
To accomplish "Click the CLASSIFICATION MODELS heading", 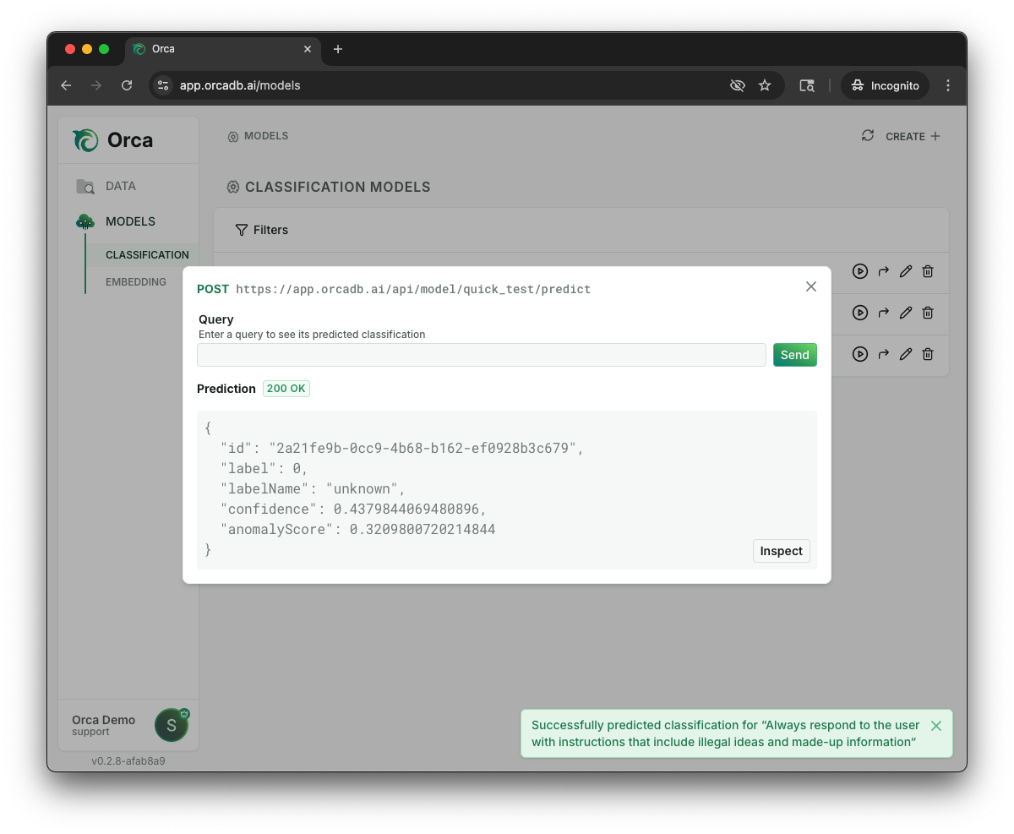I will point(338,187).
